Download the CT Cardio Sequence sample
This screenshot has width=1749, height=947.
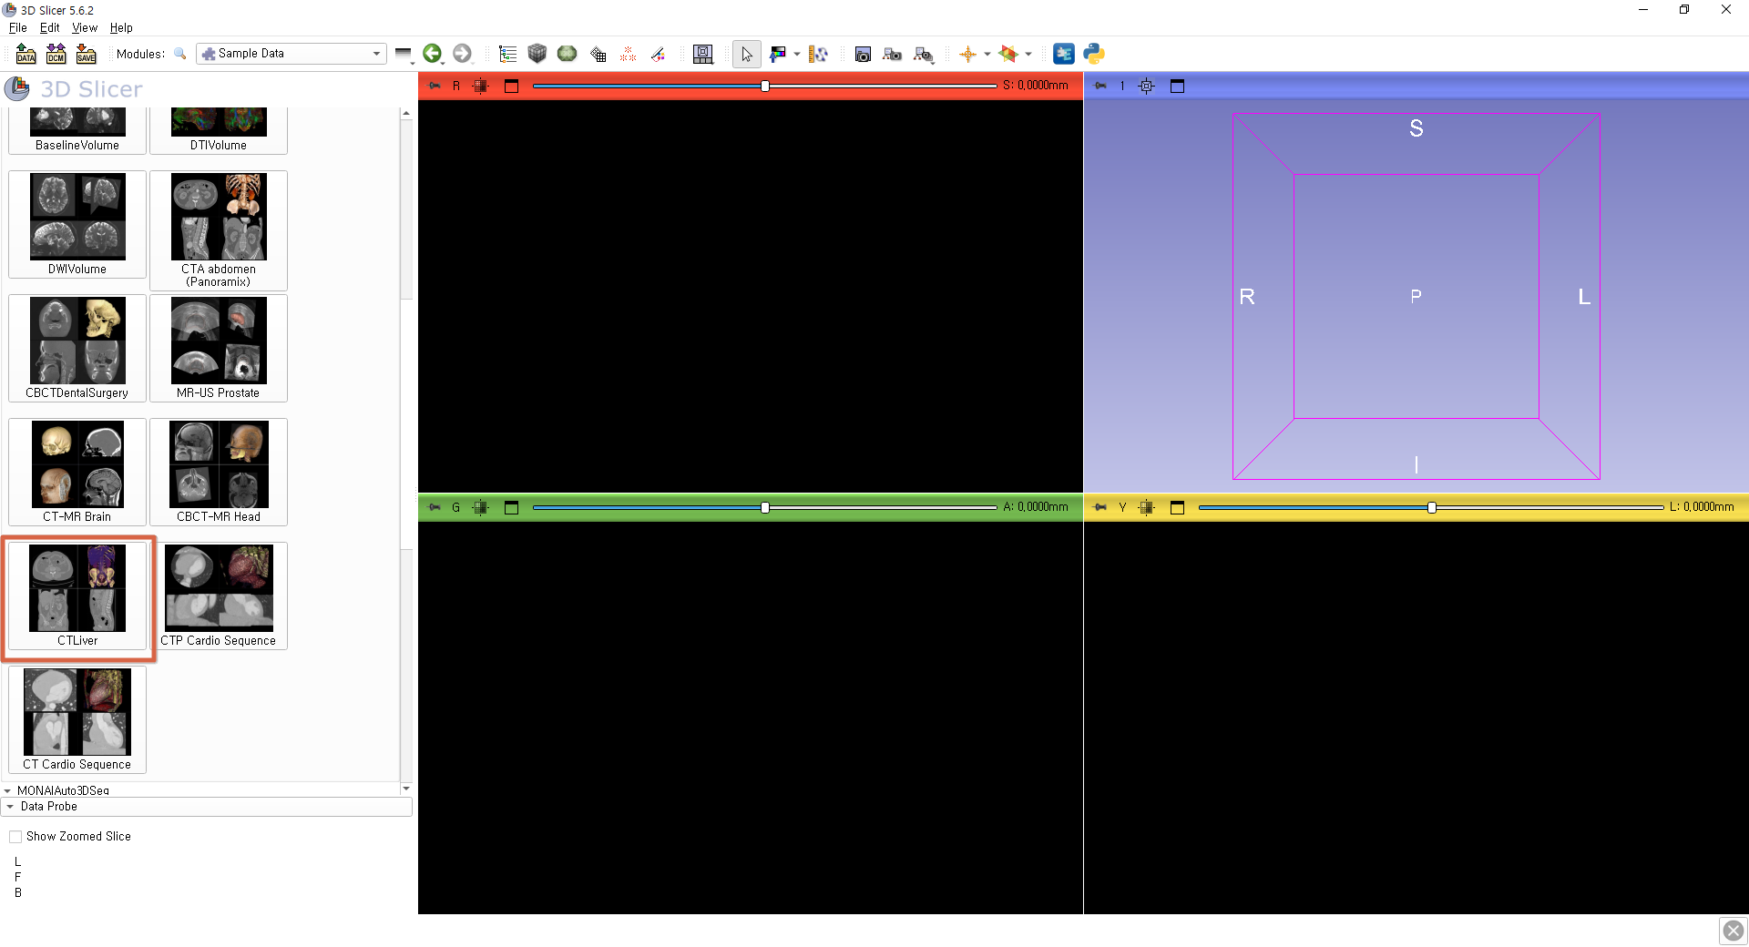(77, 719)
